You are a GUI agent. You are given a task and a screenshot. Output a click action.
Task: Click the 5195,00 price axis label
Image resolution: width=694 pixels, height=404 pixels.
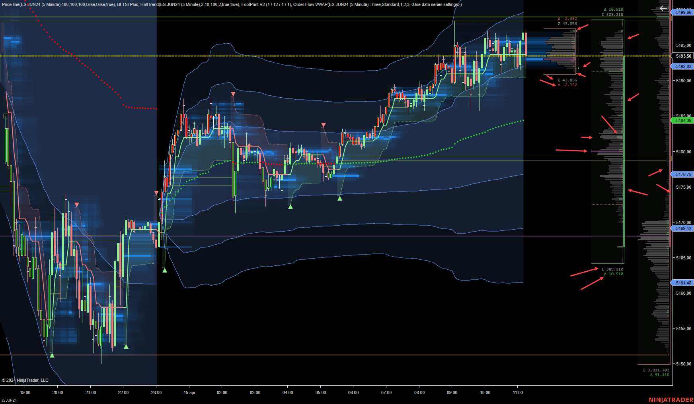[x=684, y=45]
